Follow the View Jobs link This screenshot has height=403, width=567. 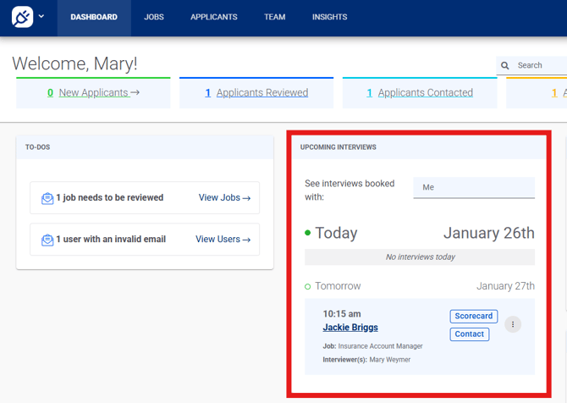coord(224,197)
